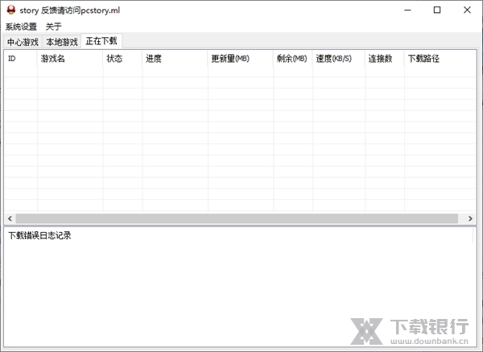483x352 pixels.
Task: Maximize the story window
Action: tap(437, 10)
